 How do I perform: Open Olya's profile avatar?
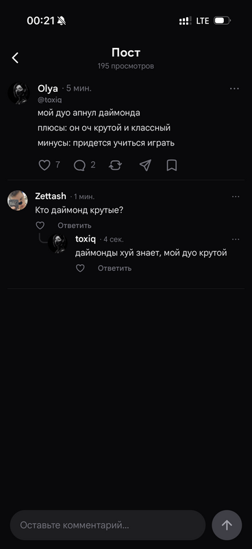pos(18,93)
